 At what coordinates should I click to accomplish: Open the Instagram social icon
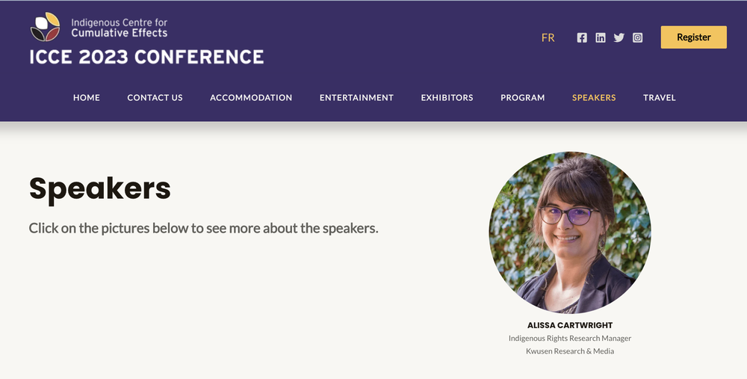click(x=637, y=37)
